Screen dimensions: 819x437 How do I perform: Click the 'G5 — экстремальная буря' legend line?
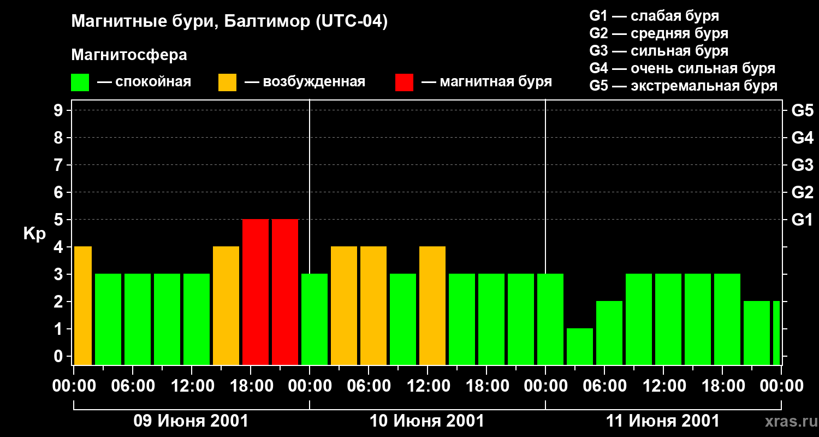(x=683, y=86)
